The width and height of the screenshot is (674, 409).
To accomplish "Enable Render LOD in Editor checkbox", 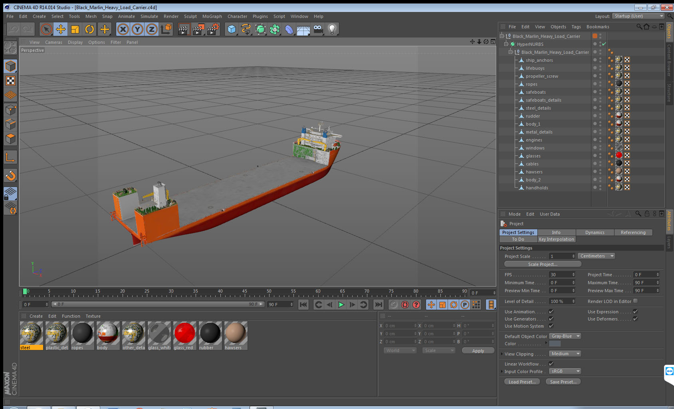I will pyautogui.click(x=635, y=301).
